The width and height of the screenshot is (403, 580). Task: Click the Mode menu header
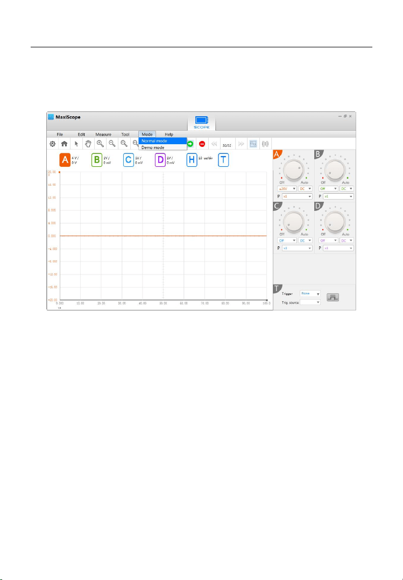tap(147, 135)
